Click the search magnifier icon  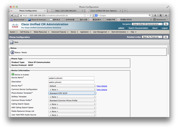click(x=150, y=15)
